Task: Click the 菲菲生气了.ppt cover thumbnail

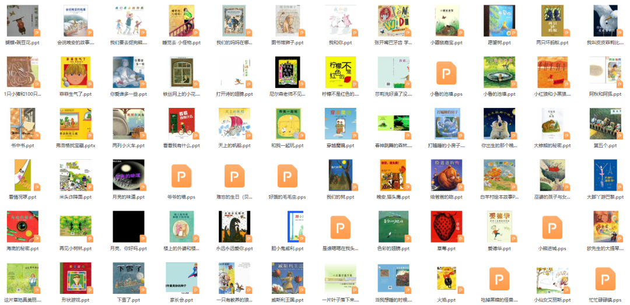Action: click(75, 72)
